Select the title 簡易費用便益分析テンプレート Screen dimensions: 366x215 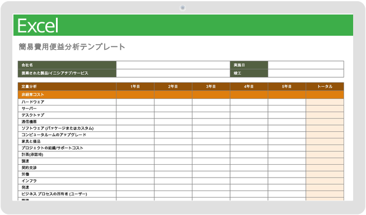pyautogui.click(x=72, y=47)
